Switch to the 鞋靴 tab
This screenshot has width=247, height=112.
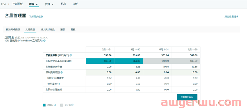pos(73,30)
